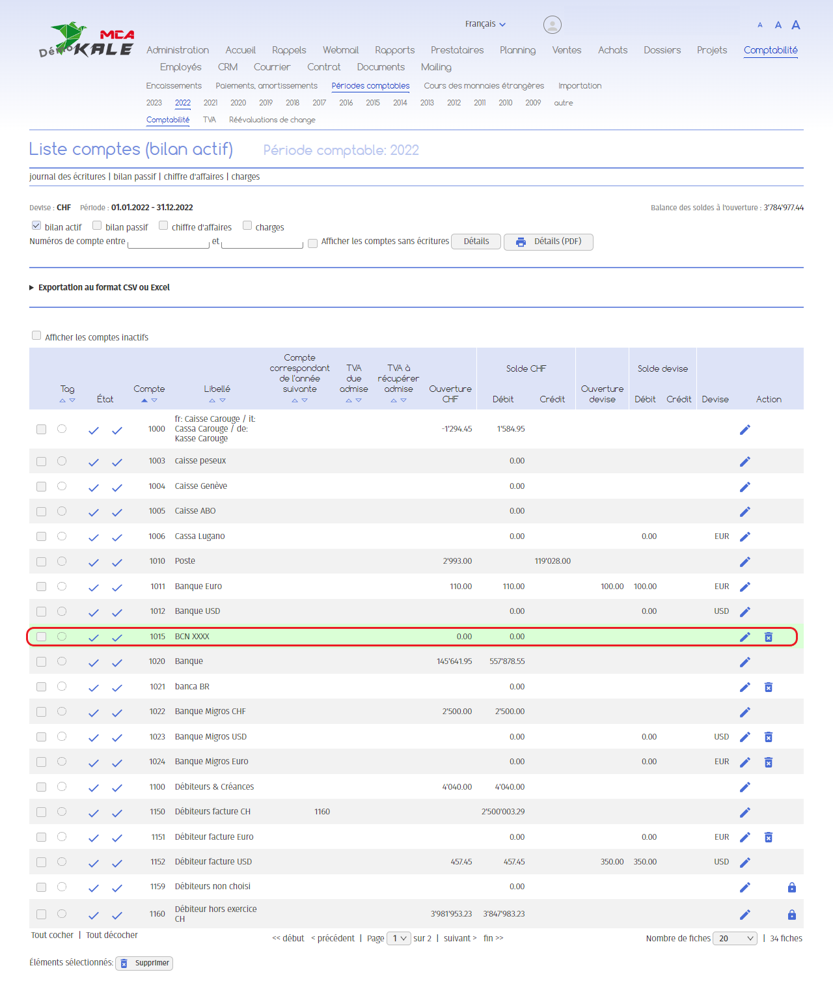Viewport: 833px width, 983px height.
Task: Open the Nombre de fiches dropdown
Action: pyautogui.click(x=735, y=938)
